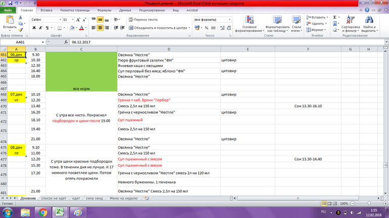Viewport: 389px width, 218px height.
Task: Expand the Calibri font name dropdown
Action: 59,20
